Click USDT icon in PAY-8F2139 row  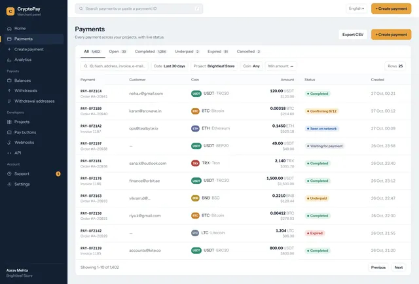[x=196, y=251]
